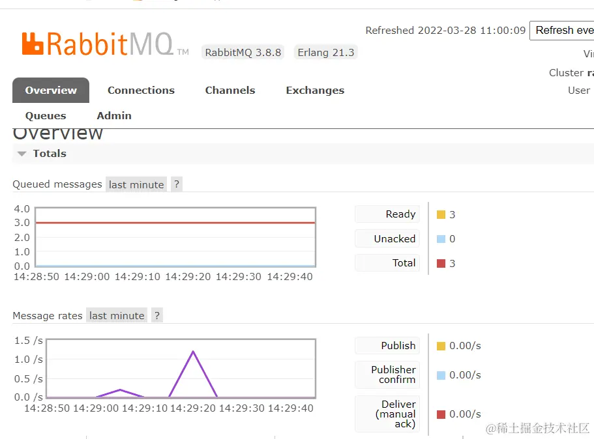Screen dimensions: 594x439
Task: Change Message rates last minute range
Action: pyautogui.click(x=117, y=315)
